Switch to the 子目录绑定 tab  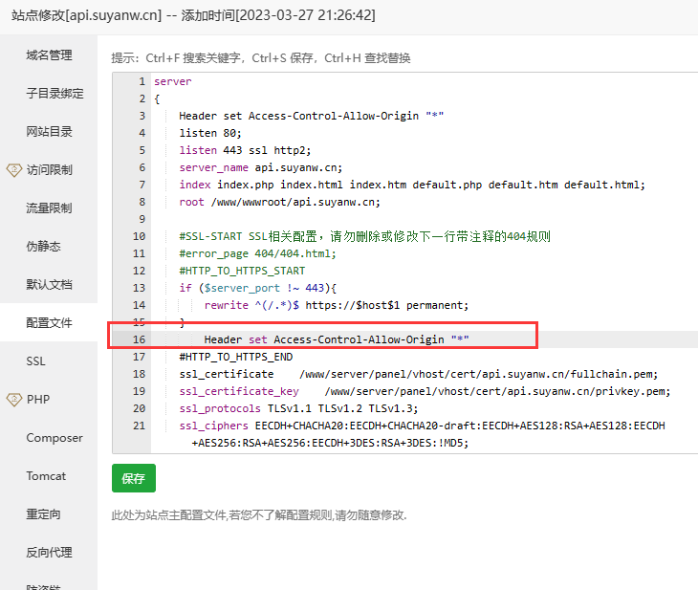coord(55,94)
